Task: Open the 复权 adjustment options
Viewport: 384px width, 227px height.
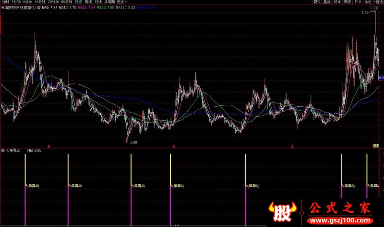Action: tap(317, 2)
